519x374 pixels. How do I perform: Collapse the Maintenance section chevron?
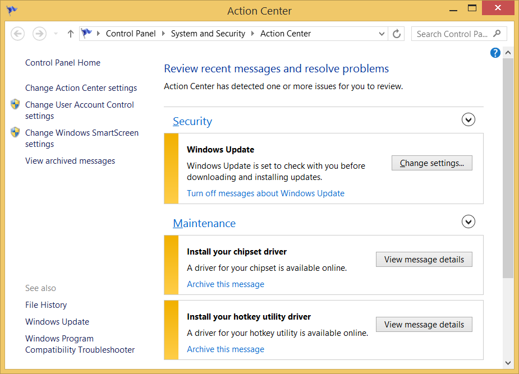tap(468, 221)
